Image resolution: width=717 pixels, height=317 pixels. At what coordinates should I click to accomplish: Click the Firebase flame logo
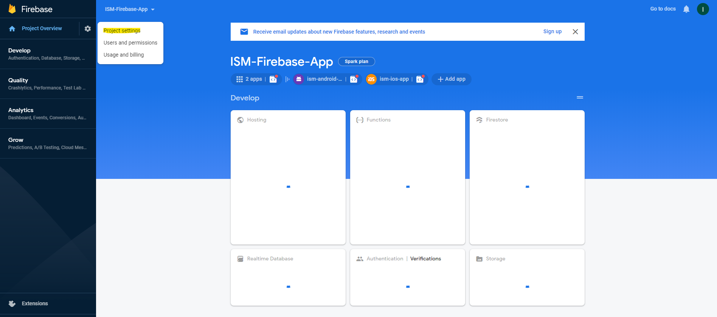tap(12, 9)
